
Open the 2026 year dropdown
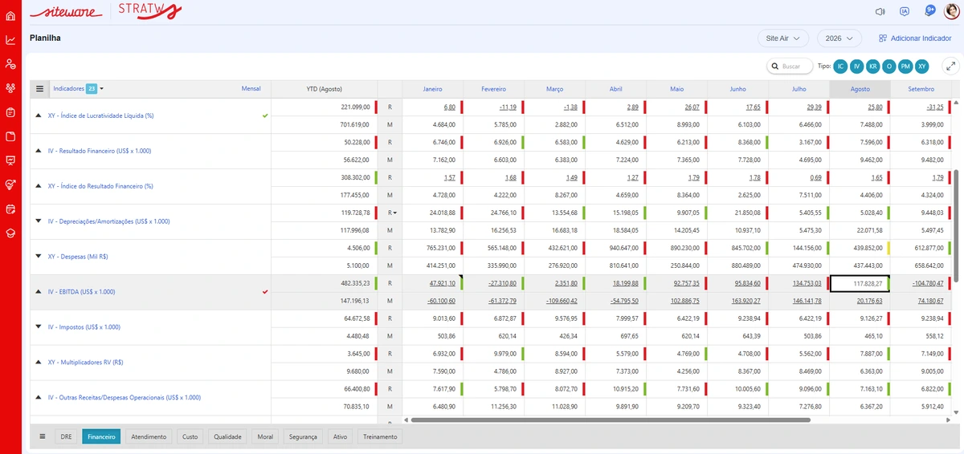[x=839, y=38]
